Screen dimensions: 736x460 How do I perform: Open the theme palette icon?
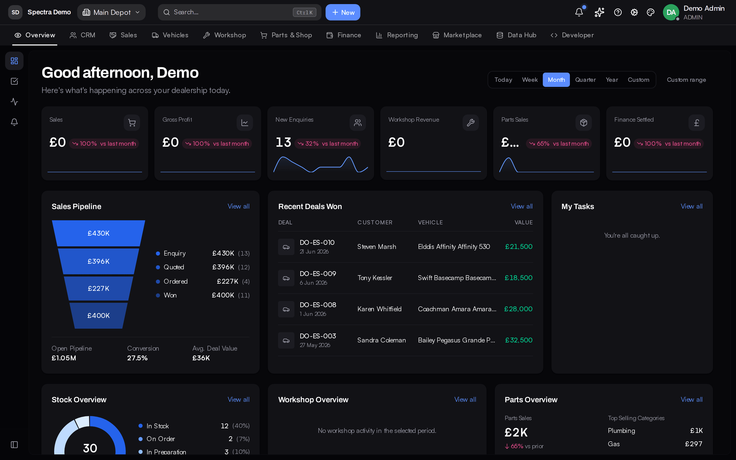click(651, 12)
